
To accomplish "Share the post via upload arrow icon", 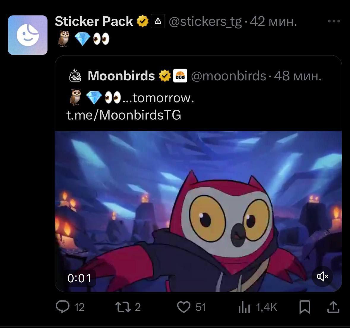I will pyautogui.click(x=333, y=307).
